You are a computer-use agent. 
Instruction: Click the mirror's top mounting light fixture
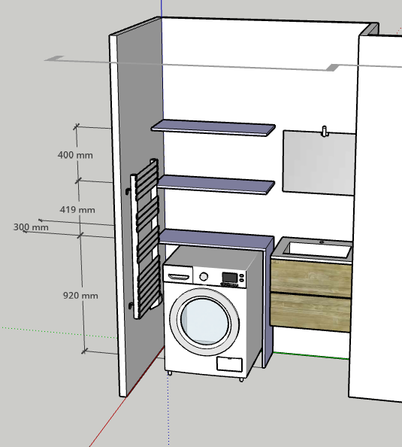click(325, 131)
